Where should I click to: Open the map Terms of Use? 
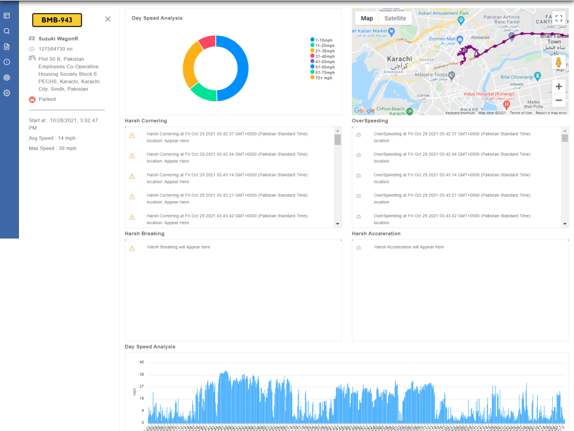point(521,113)
